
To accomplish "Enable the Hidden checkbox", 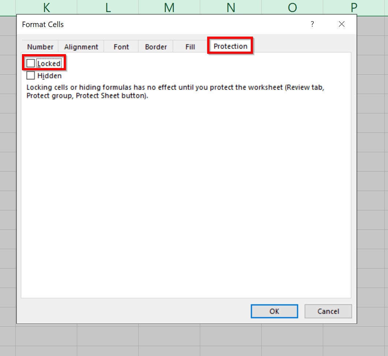I will [x=30, y=75].
